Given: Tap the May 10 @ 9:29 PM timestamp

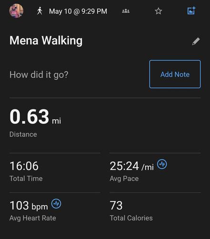Looking at the screenshot, I should point(78,11).
